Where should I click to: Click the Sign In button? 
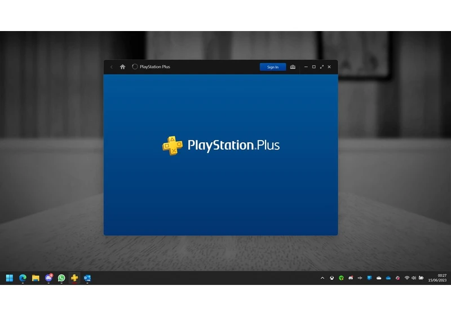[273, 67]
